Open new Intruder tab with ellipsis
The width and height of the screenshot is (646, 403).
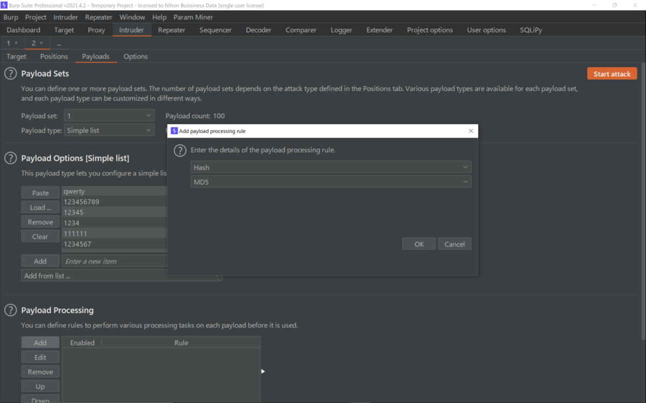[59, 43]
